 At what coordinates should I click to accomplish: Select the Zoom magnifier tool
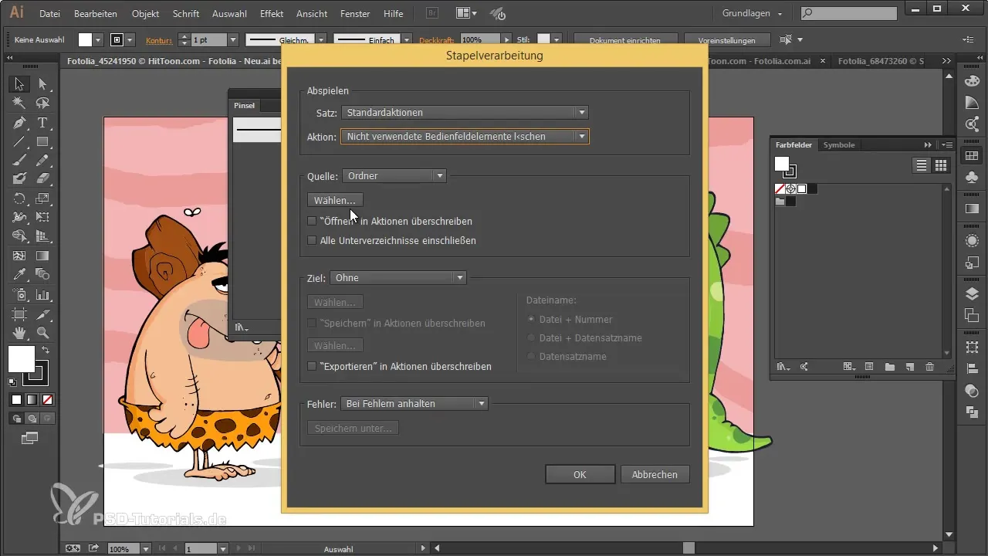42,333
